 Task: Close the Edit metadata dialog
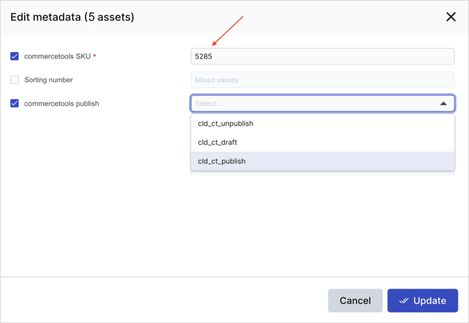tap(451, 17)
